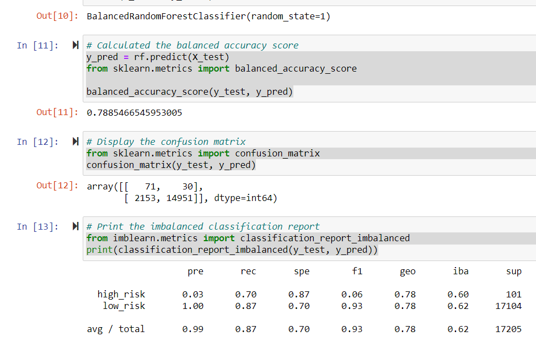Viewport: 536px width, 342px height.
Task: Click high_risk precision value 0.03
Action: point(193,294)
